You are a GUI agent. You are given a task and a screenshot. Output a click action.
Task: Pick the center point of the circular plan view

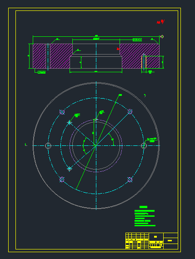point(96,145)
